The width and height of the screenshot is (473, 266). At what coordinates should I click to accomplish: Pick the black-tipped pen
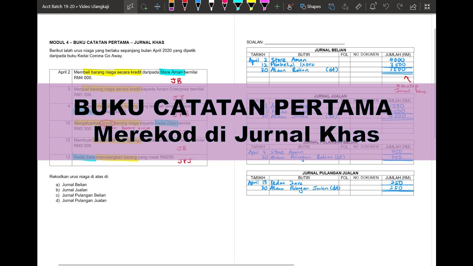211,6
